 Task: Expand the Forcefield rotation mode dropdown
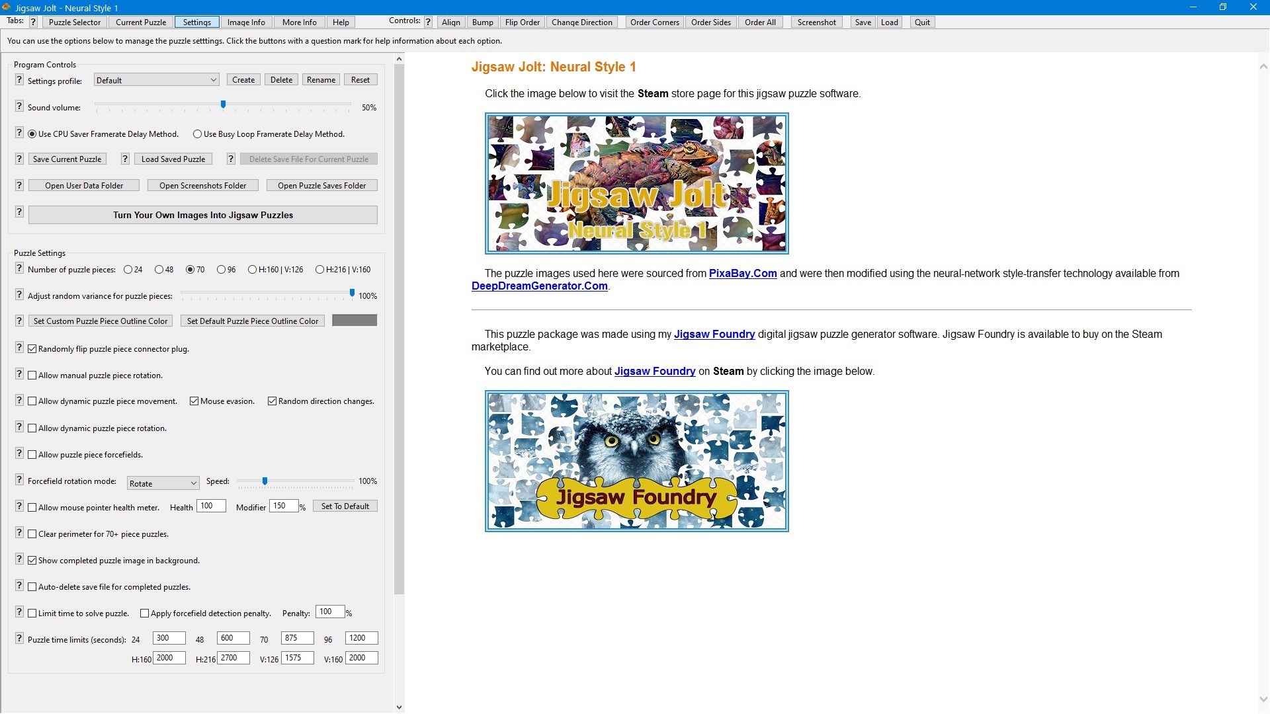coord(163,483)
